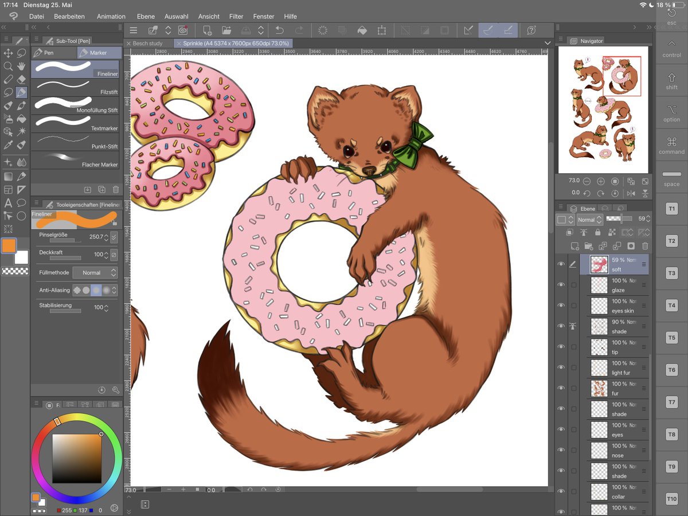Tap the T1 edge keyboard key
The height and width of the screenshot is (516, 688).
pos(671,209)
